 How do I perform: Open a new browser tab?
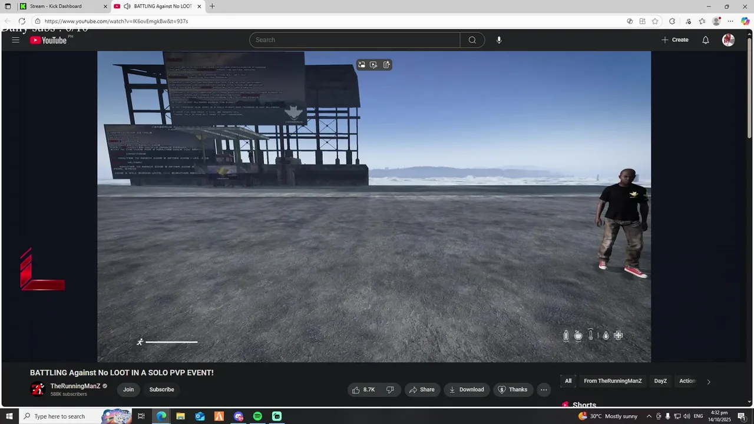click(x=212, y=6)
